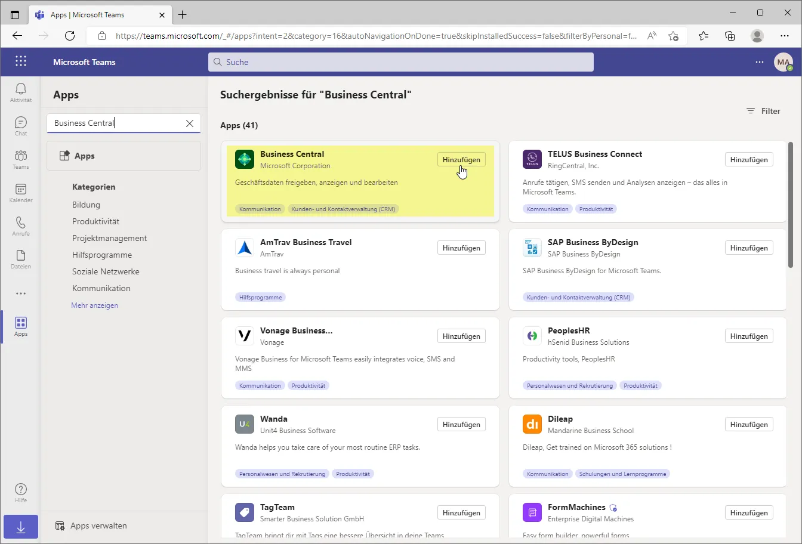Screen dimensions: 802x544
Task: Click the Dileap app logo
Action: 532,424
